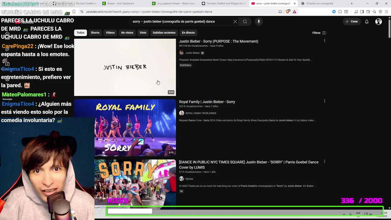Click the Subtítulos badge on first result
The height and width of the screenshot is (220, 391).
coord(185,65)
